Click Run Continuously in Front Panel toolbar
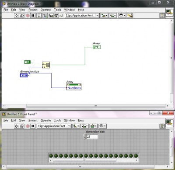 coord(22,126)
